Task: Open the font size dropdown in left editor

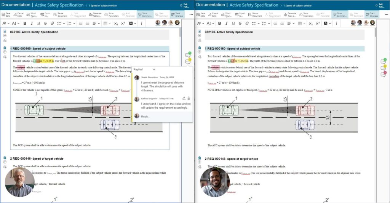Action: pos(15,23)
